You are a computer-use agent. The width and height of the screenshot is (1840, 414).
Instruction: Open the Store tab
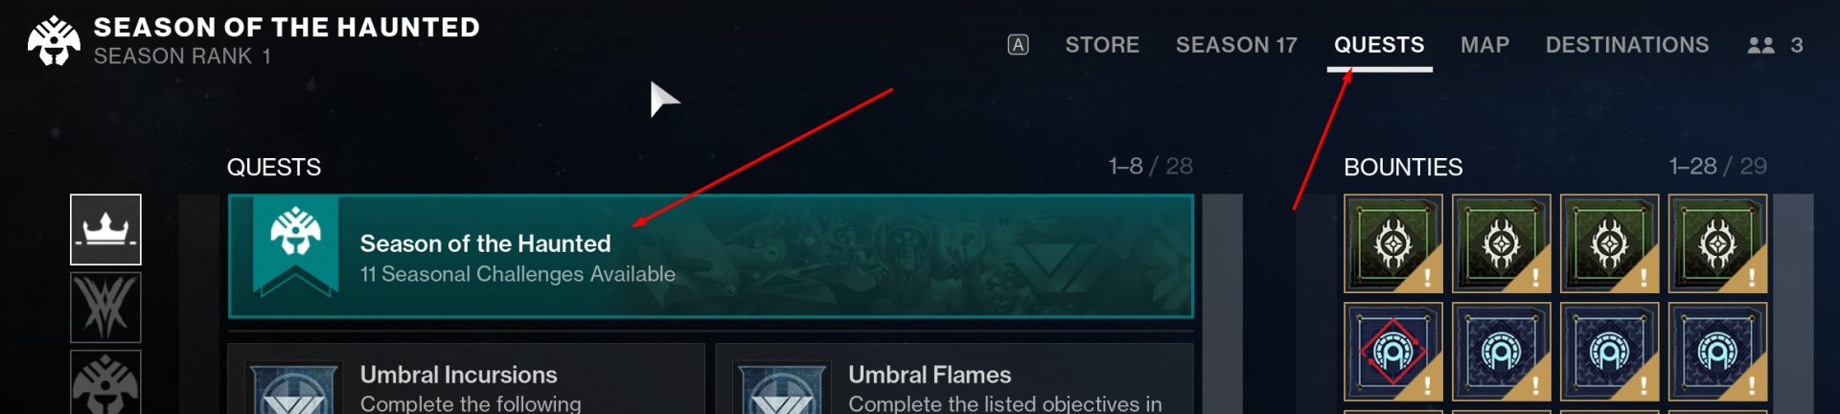point(1102,45)
